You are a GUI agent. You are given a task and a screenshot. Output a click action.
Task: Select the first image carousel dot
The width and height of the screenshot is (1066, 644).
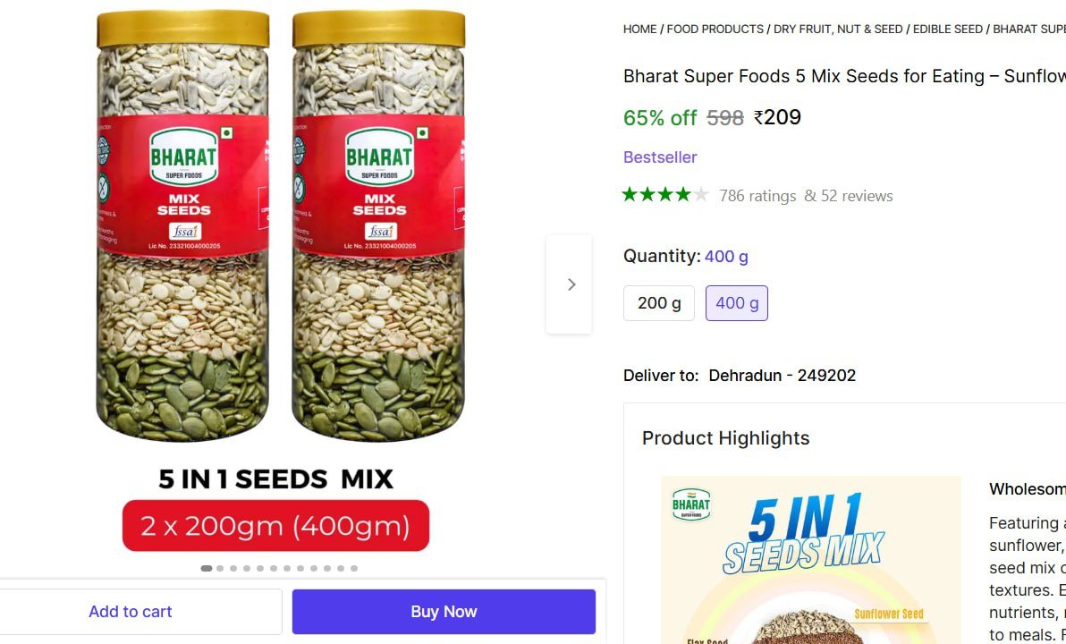click(x=207, y=568)
